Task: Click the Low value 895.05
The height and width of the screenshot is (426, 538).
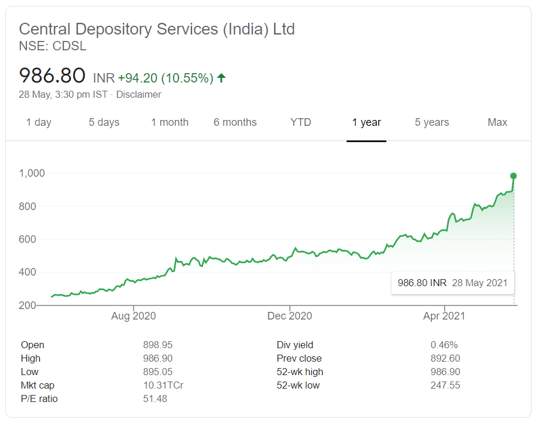Action: point(158,372)
